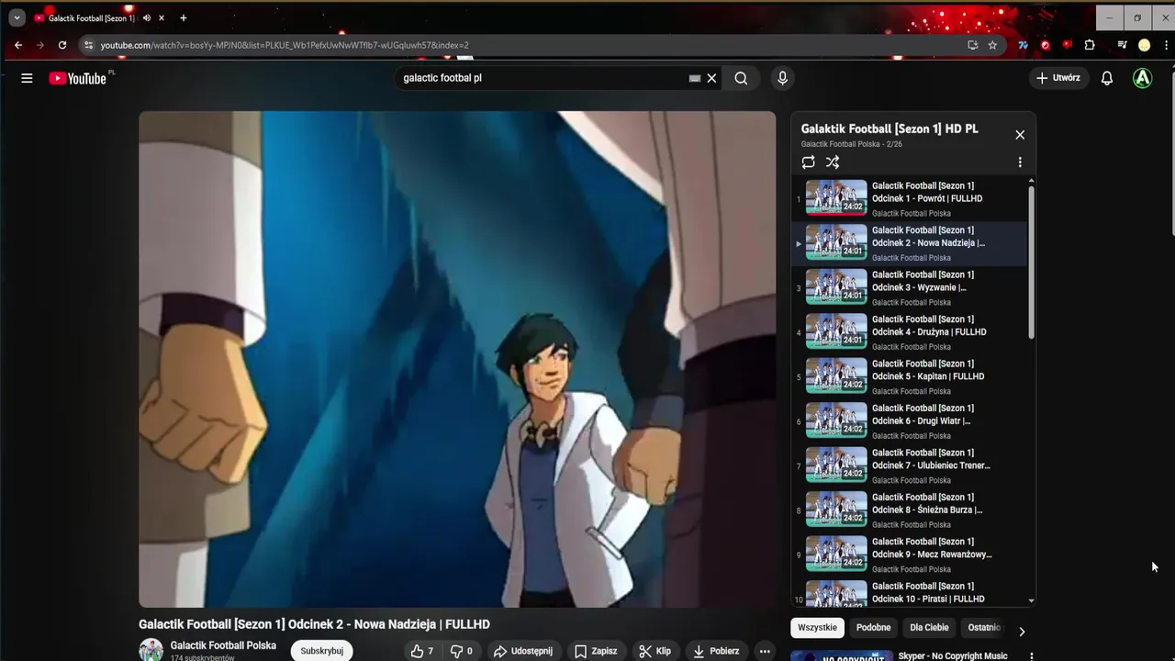Click the currently playing Odcinek 2 entry
The image size is (1175, 661).
(x=909, y=243)
